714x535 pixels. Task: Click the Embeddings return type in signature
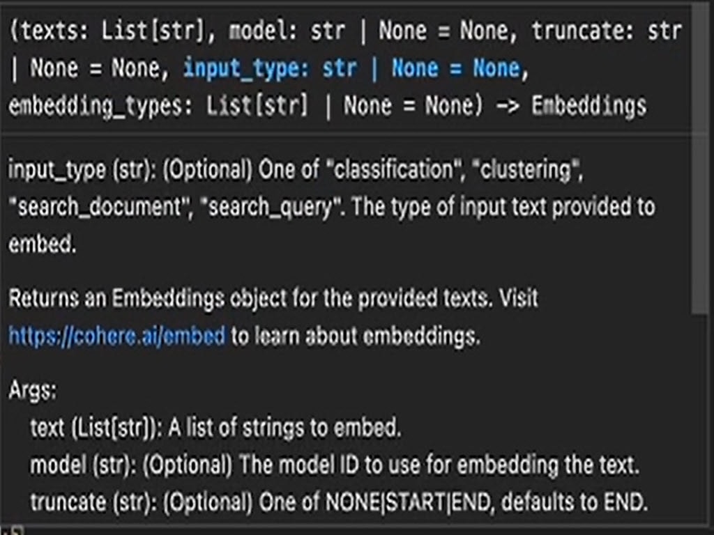588,107
